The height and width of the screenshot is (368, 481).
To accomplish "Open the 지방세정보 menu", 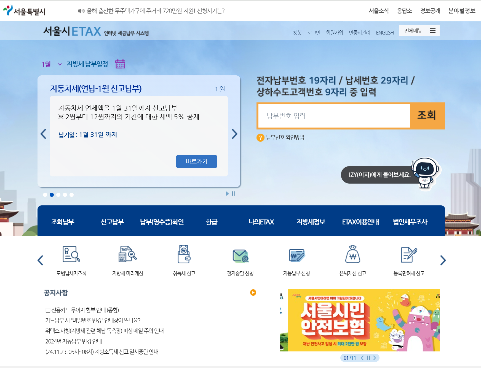I will pos(311,222).
